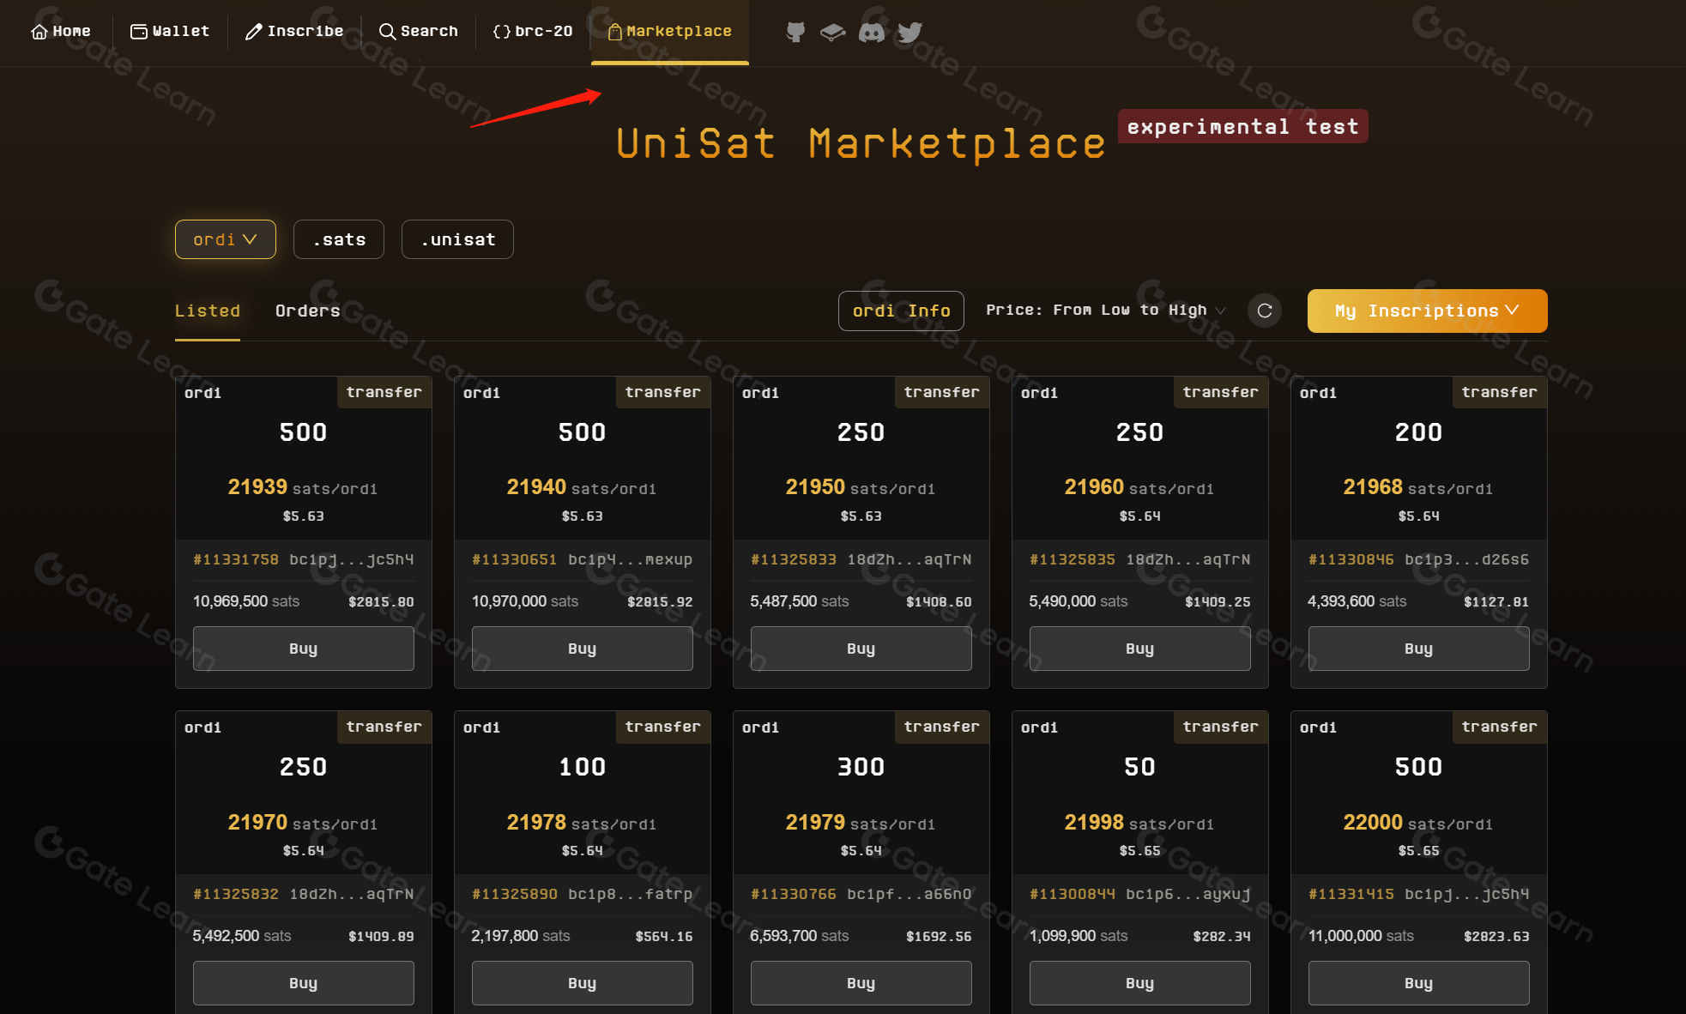
Task: Buy the 21998 sats/ordi listing
Action: pos(1140,983)
